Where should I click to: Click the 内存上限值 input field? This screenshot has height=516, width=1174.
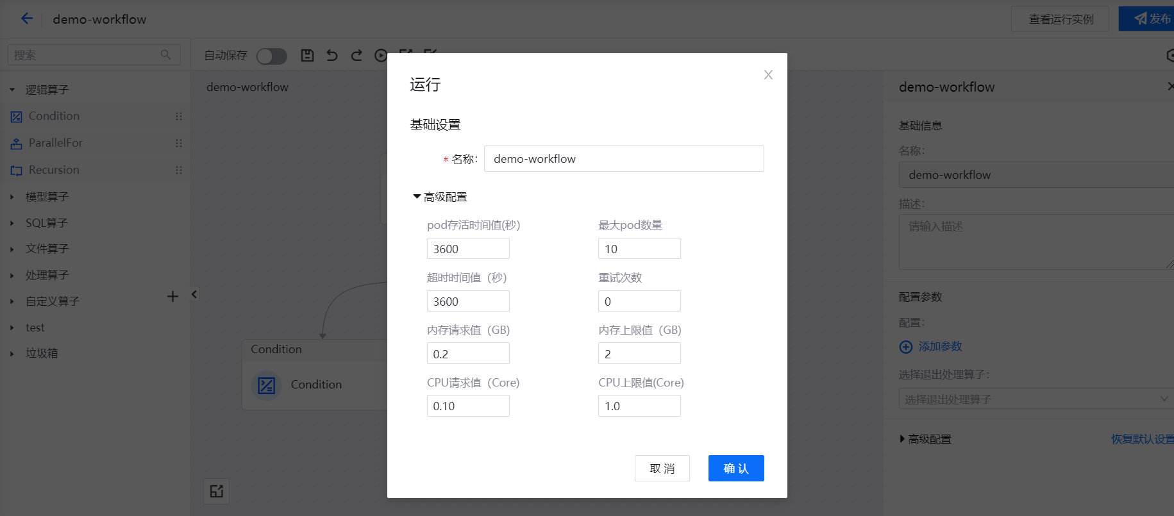point(639,353)
